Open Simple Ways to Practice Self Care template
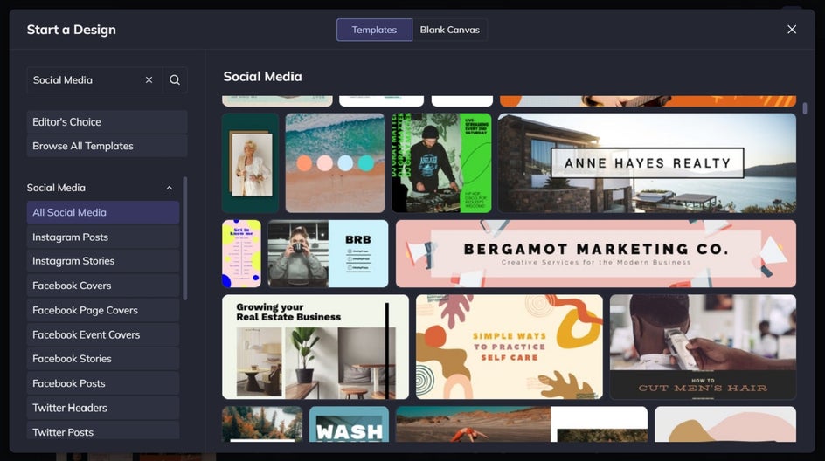This screenshot has width=825, height=461. [x=510, y=347]
